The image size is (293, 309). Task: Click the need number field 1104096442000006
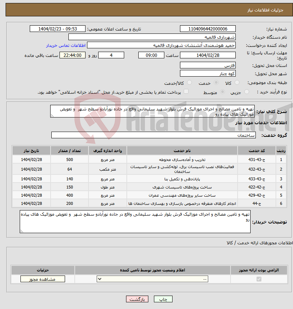[208, 29]
